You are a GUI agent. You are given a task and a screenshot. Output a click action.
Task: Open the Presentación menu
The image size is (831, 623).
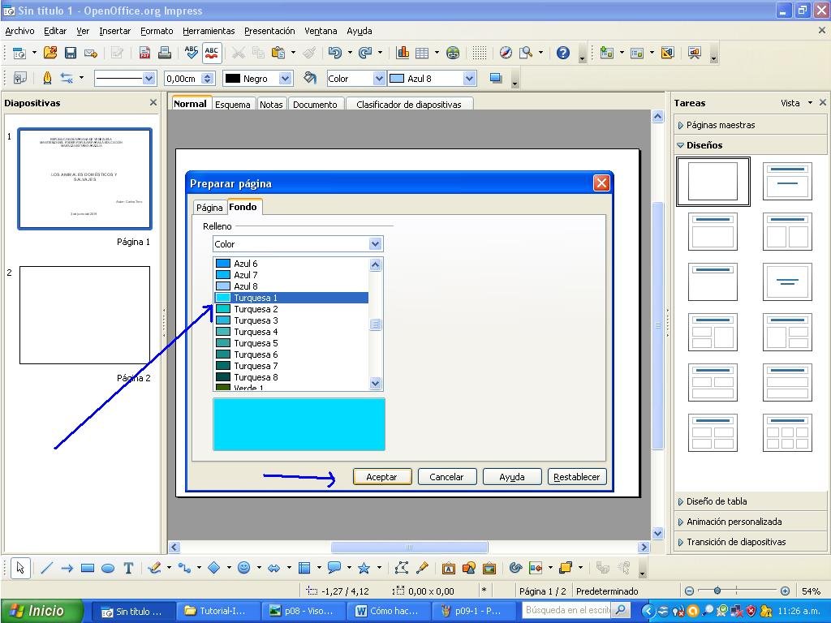click(x=269, y=31)
